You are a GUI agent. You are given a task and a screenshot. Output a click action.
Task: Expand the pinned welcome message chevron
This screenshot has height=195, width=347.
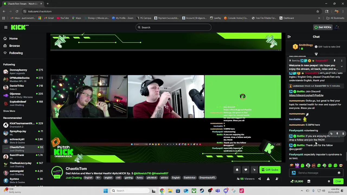342,66
